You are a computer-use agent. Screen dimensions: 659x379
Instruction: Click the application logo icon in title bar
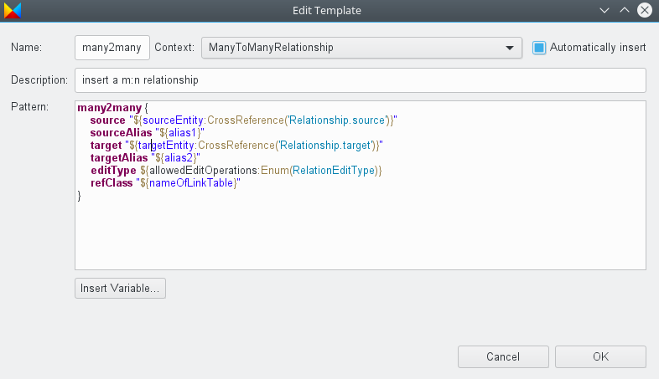(x=13, y=11)
